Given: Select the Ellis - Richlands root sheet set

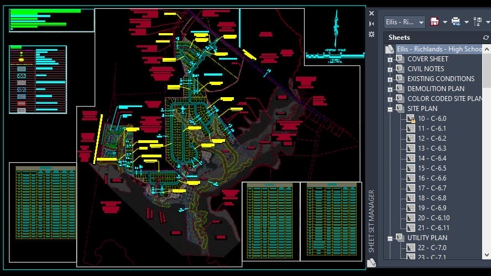Looking at the screenshot, I should pyautogui.click(x=440, y=49).
